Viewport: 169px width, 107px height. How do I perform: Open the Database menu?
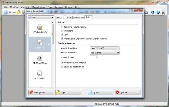[58, 7]
